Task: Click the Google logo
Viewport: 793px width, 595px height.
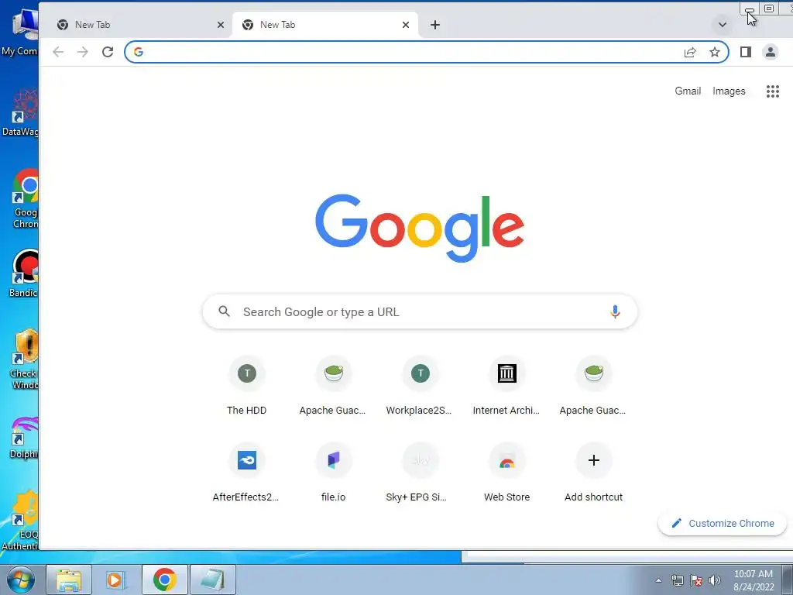Action: tap(420, 228)
